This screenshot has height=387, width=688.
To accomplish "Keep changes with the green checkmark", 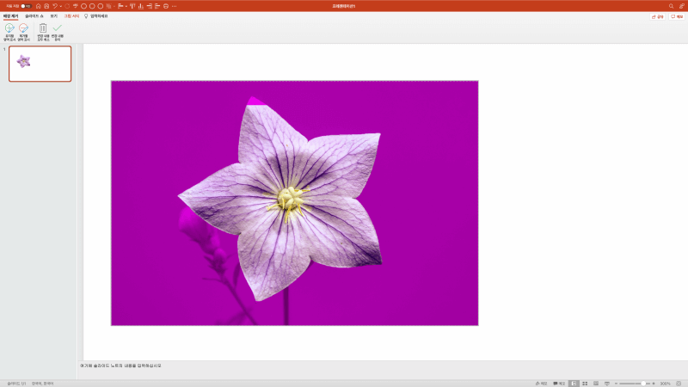I will 58,28.
